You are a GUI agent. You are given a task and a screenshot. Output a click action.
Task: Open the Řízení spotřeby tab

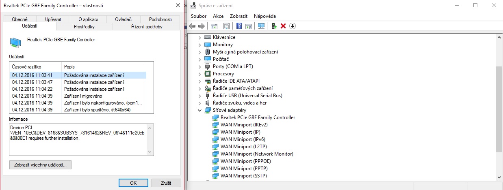(146, 27)
